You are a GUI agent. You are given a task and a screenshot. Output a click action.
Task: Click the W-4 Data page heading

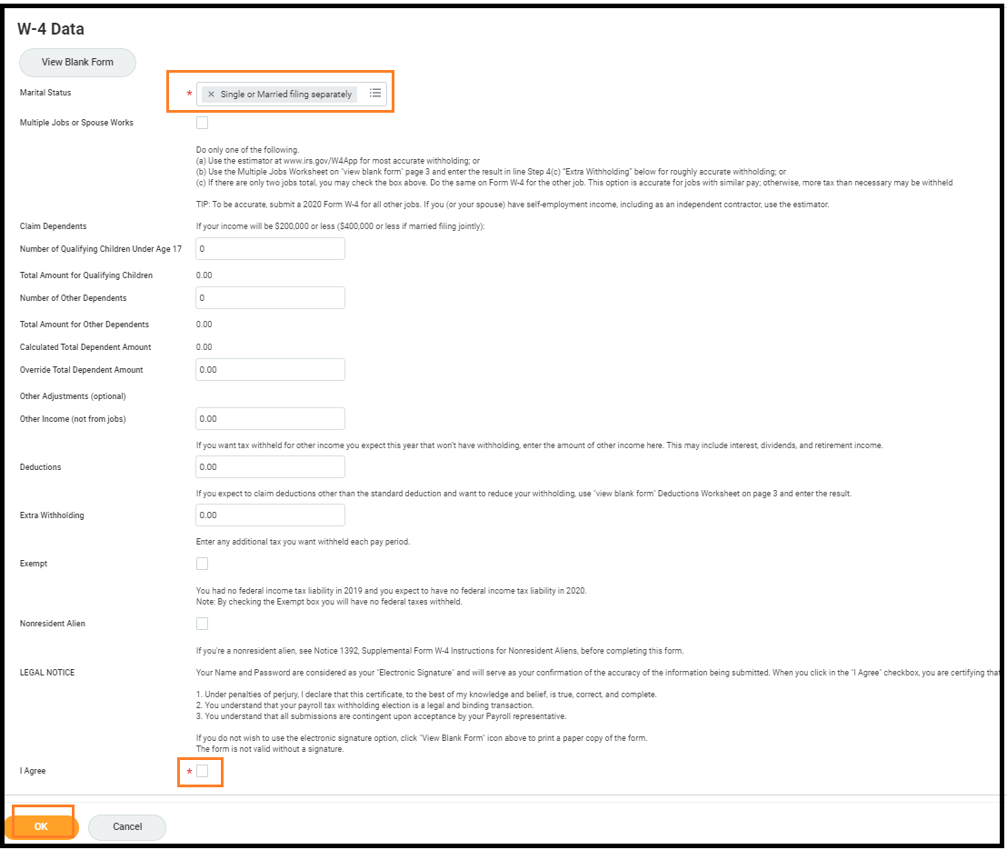[51, 29]
